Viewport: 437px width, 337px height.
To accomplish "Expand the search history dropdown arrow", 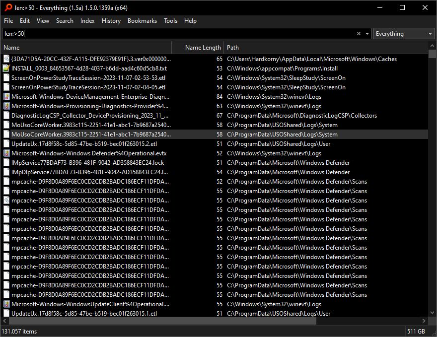I will click(367, 34).
